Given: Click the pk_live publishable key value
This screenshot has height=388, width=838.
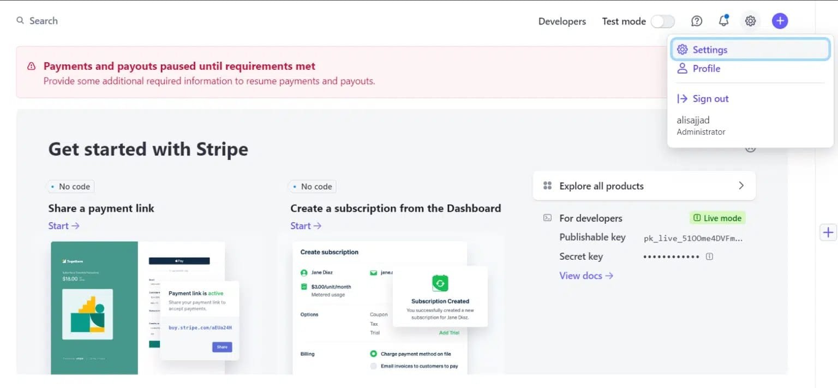Looking at the screenshot, I should tap(693, 238).
